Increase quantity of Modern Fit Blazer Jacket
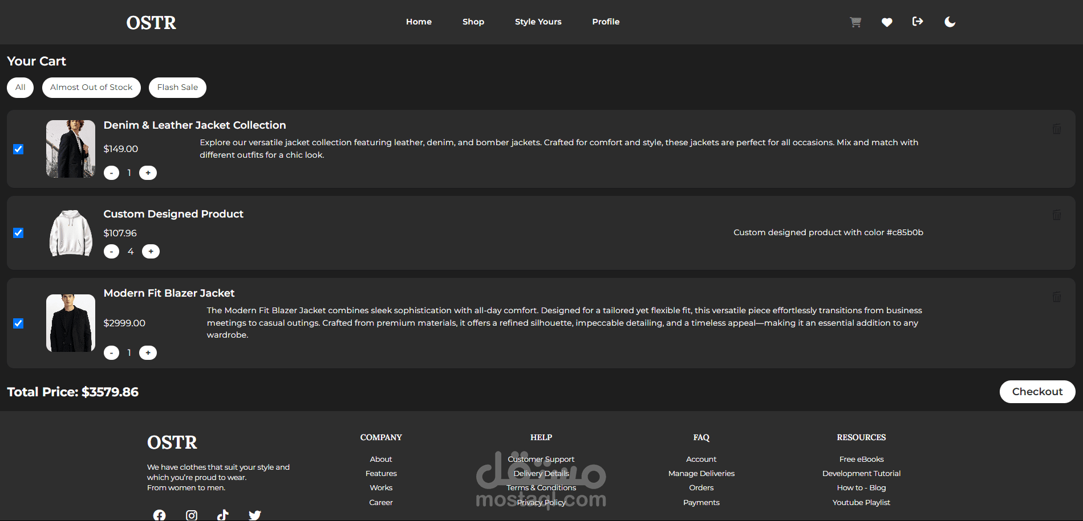 click(x=148, y=353)
